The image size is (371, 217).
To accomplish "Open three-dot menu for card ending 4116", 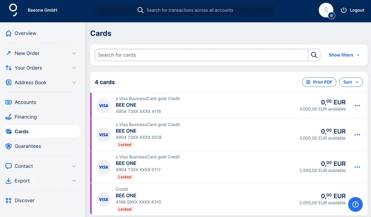I will point(357,106).
